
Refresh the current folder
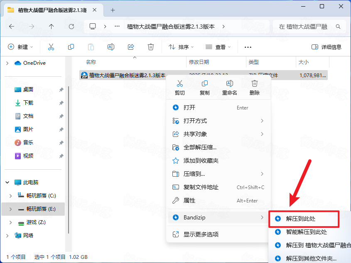point(71,27)
